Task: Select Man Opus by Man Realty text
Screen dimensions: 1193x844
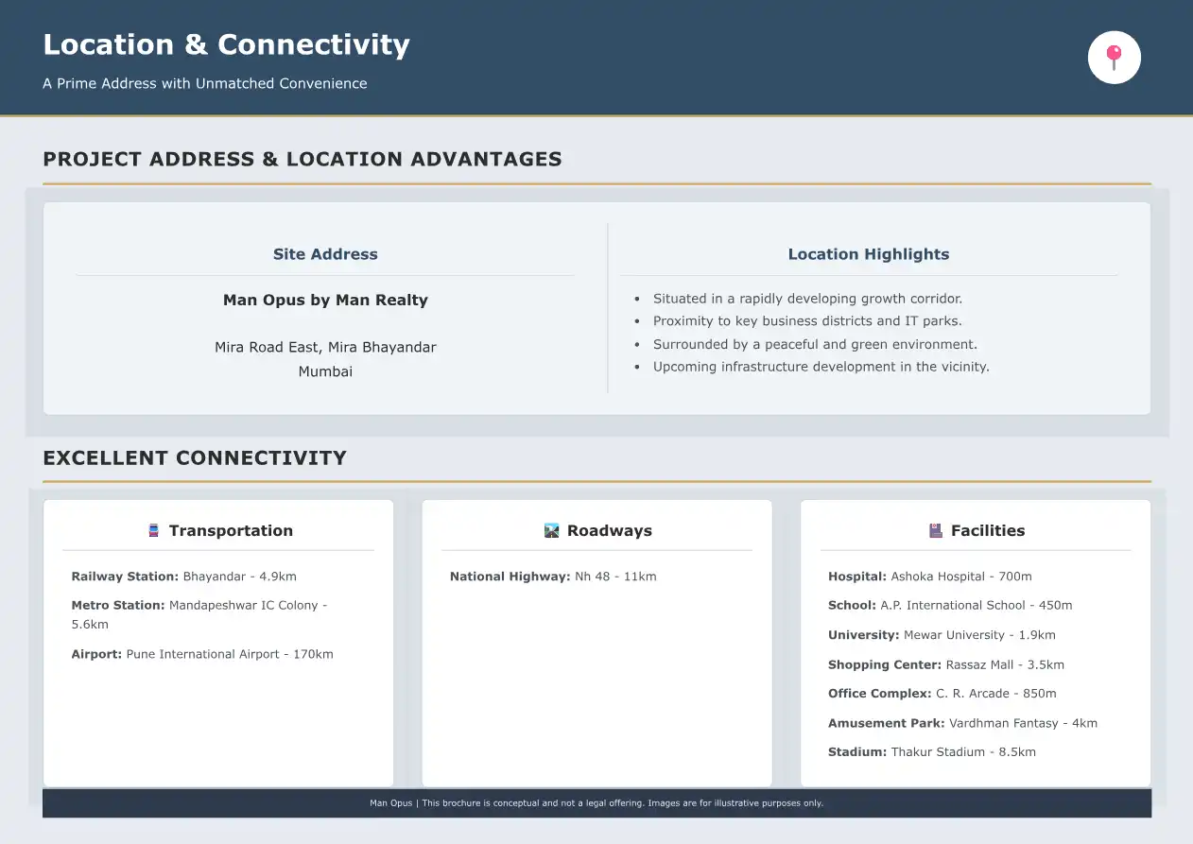Action: point(325,300)
